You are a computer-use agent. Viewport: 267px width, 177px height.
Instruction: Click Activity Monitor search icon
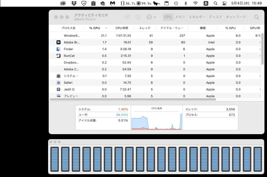pos(256,17)
